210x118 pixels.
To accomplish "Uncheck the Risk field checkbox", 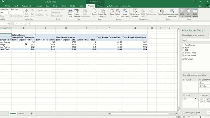I will pos(183,50).
